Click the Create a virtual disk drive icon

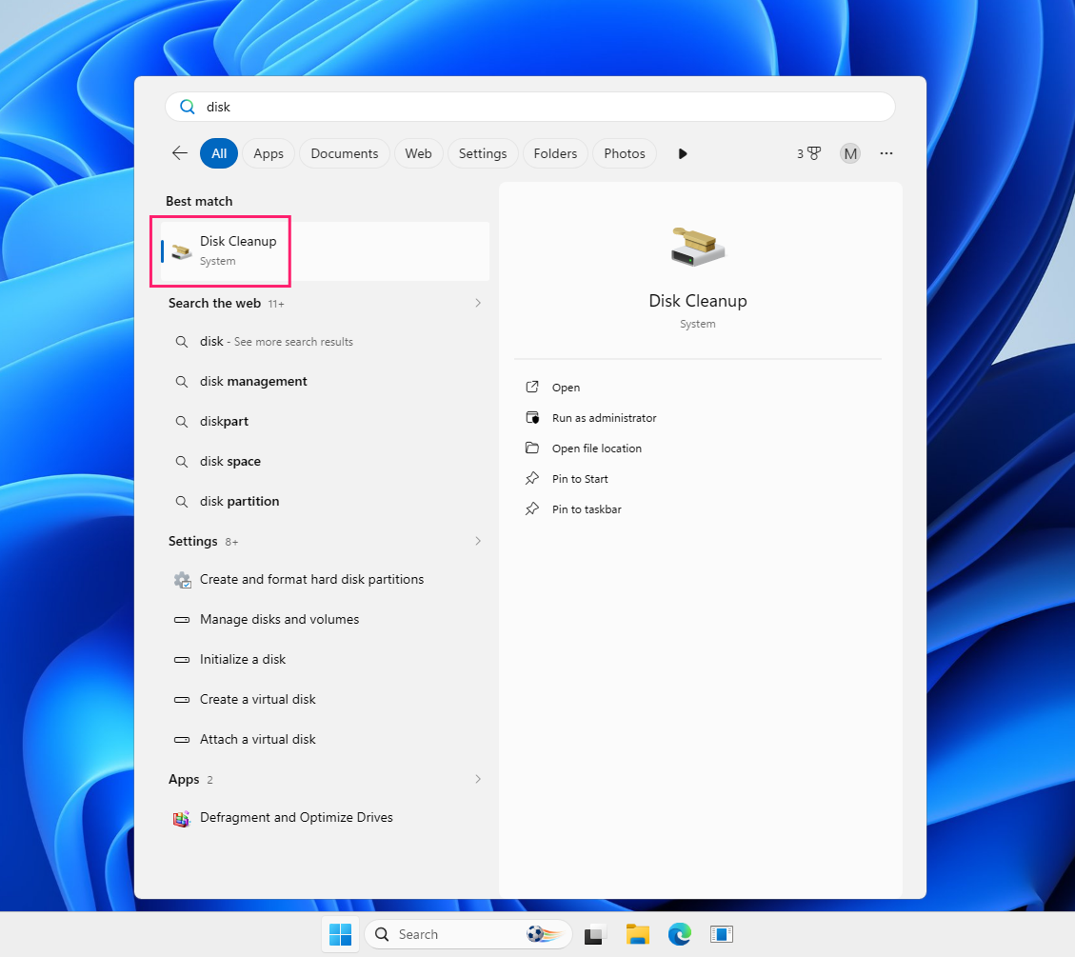(x=182, y=700)
